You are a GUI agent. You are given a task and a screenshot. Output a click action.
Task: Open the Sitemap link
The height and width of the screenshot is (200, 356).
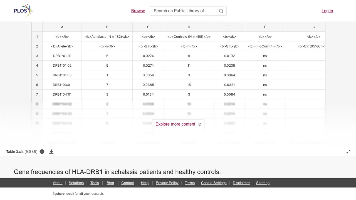coord(263,183)
